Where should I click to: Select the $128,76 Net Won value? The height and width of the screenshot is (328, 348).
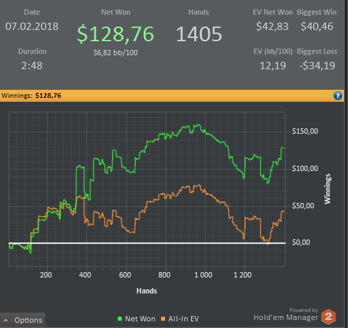point(115,34)
